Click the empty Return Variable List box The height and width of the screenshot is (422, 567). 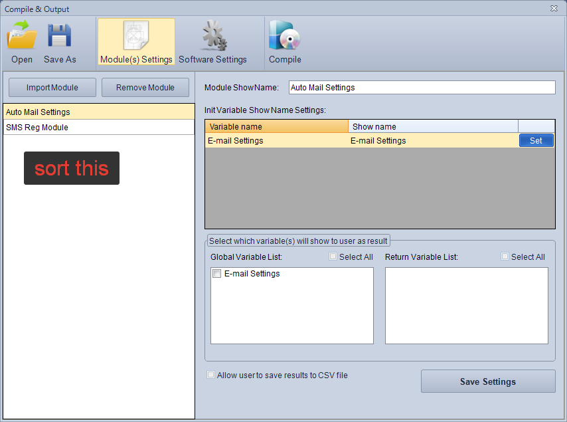pos(467,306)
